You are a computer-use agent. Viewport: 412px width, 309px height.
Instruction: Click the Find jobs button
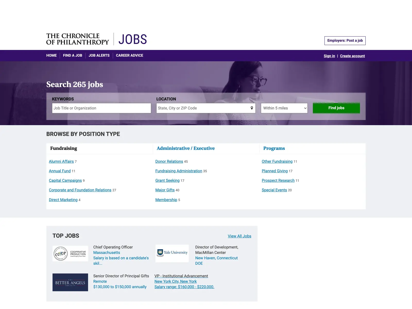coord(336,108)
